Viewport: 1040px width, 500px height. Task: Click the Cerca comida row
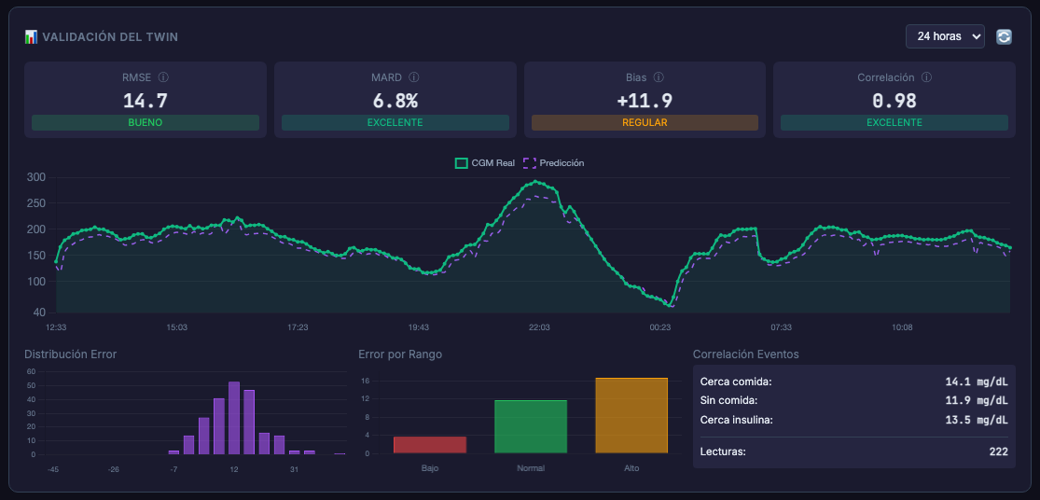854,382
